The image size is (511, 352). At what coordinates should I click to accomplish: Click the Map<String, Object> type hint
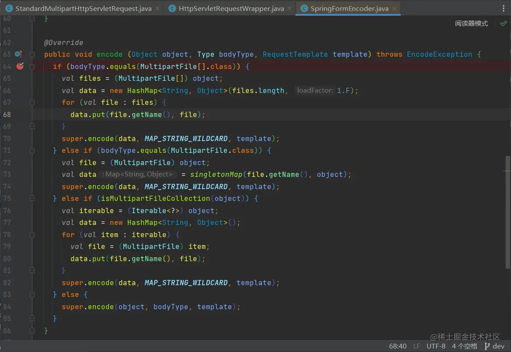pyautogui.click(x=137, y=174)
